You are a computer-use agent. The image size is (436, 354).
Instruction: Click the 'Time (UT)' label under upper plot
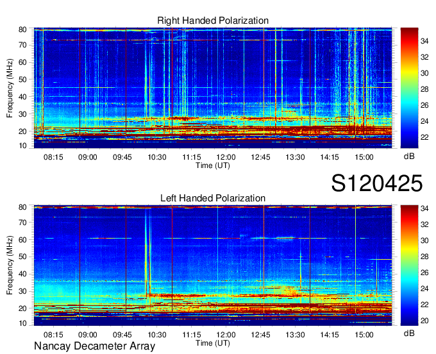[213, 165]
